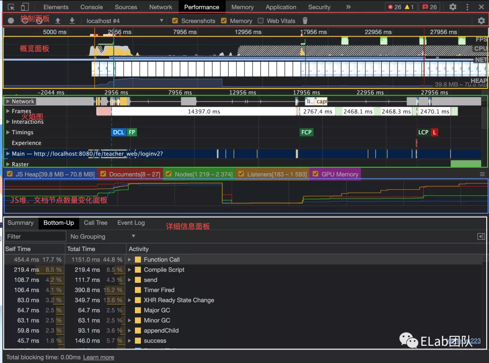Select the inspect element picker icon

pos(11,7)
